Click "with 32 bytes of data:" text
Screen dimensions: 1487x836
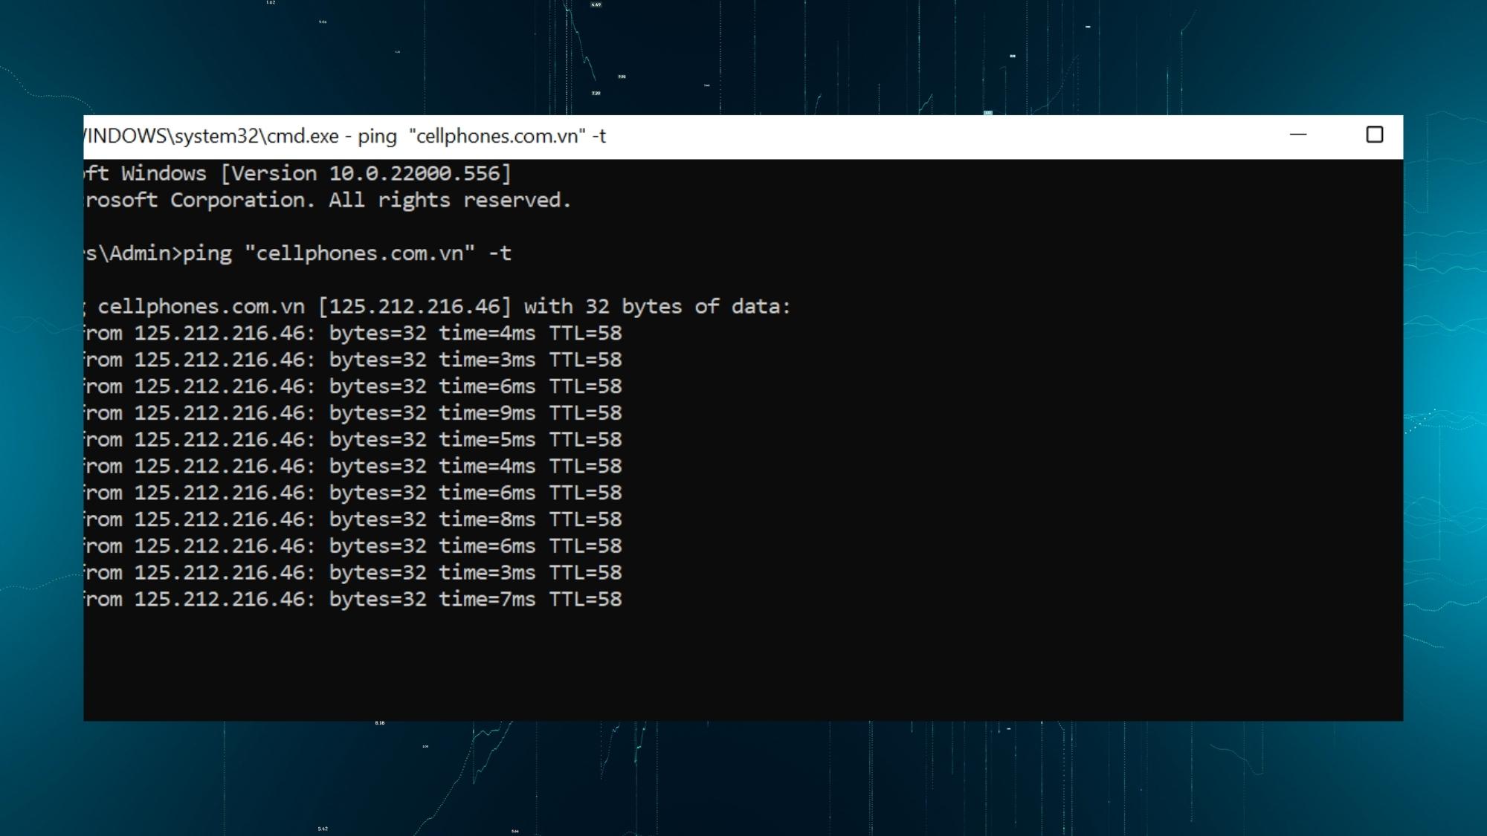click(657, 307)
